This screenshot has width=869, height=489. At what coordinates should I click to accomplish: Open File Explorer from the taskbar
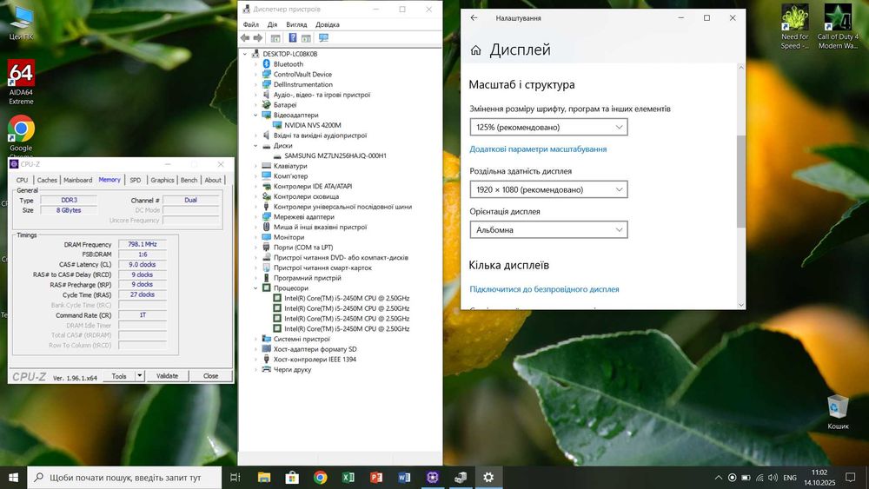(x=264, y=478)
